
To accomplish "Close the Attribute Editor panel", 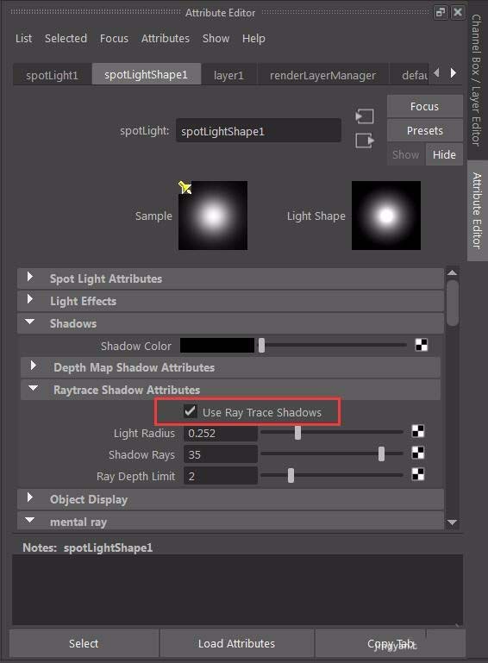I will coord(458,12).
